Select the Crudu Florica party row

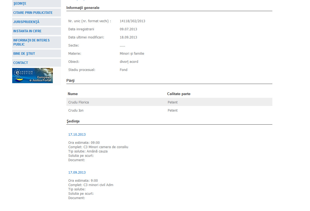point(79,102)
